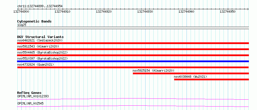Select the magenta OPCML NM_002545 transcript line
This screenshot has width=257, height=110.
(x=133, y=106)
